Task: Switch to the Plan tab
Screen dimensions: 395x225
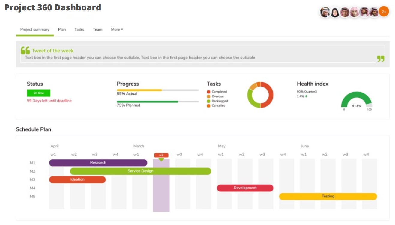Action: click(x=62, y=29)
